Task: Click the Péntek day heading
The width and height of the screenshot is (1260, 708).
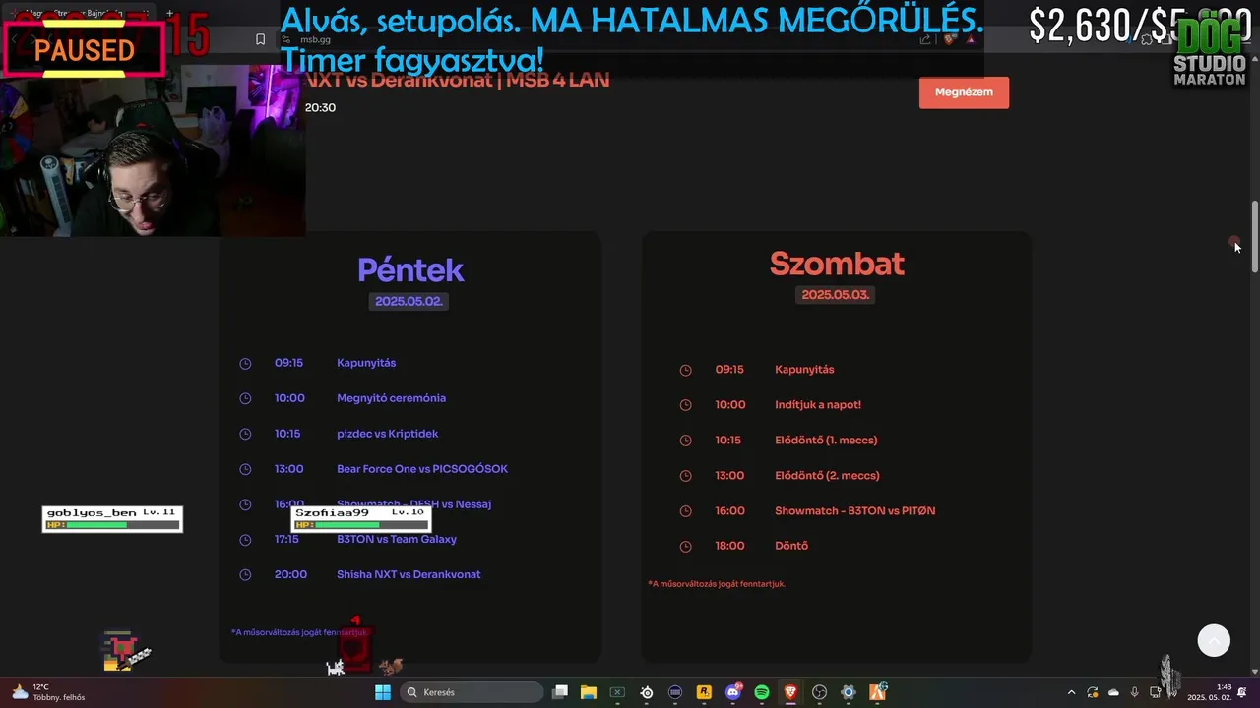Action: tap(410, 269)
